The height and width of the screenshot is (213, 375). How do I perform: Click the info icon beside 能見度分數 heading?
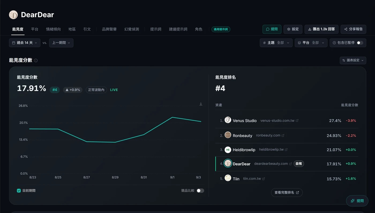[x=36, y=60]
